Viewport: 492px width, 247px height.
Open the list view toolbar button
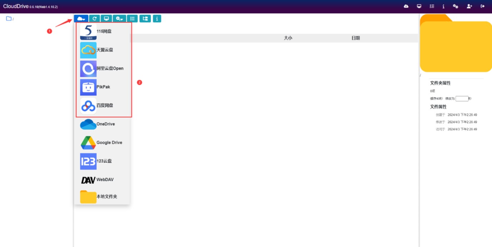pyautogui.click(x=132, y=19)
